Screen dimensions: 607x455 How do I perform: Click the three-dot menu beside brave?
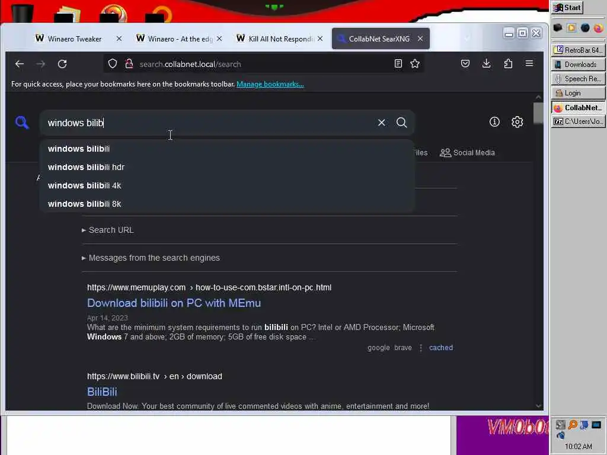[421, 348]
